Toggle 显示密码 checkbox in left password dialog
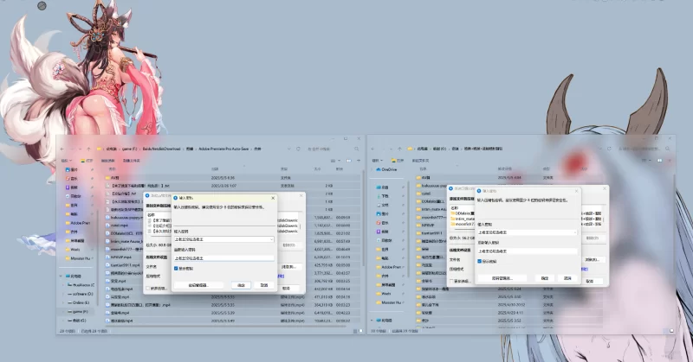Screen dimensions: 693x362 [x=176, y=268]
